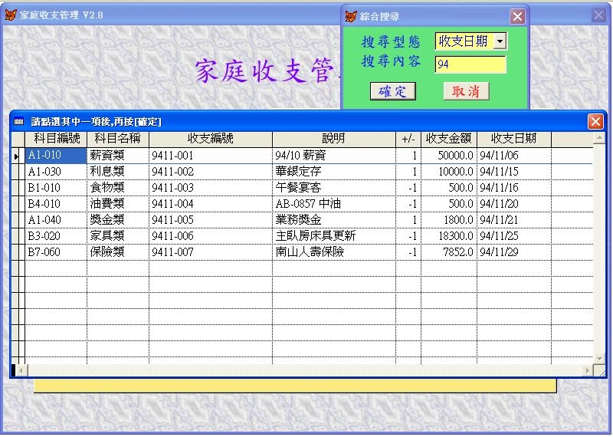
Task: Click the 午餐宴客 description cell
Action: point(334,188)
